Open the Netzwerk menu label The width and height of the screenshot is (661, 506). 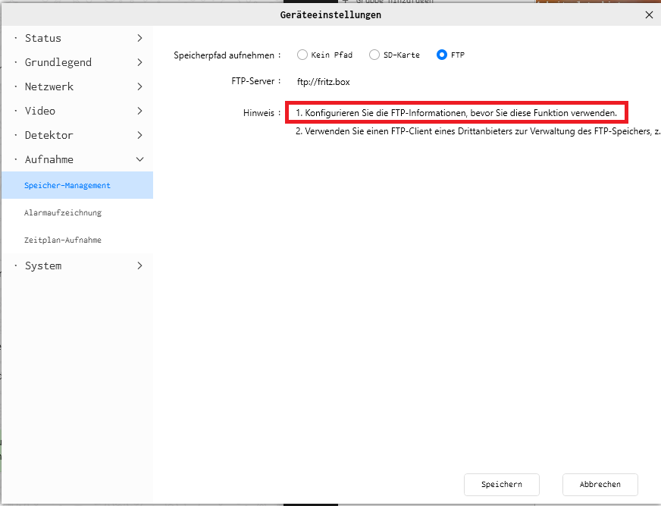point(49,86)
